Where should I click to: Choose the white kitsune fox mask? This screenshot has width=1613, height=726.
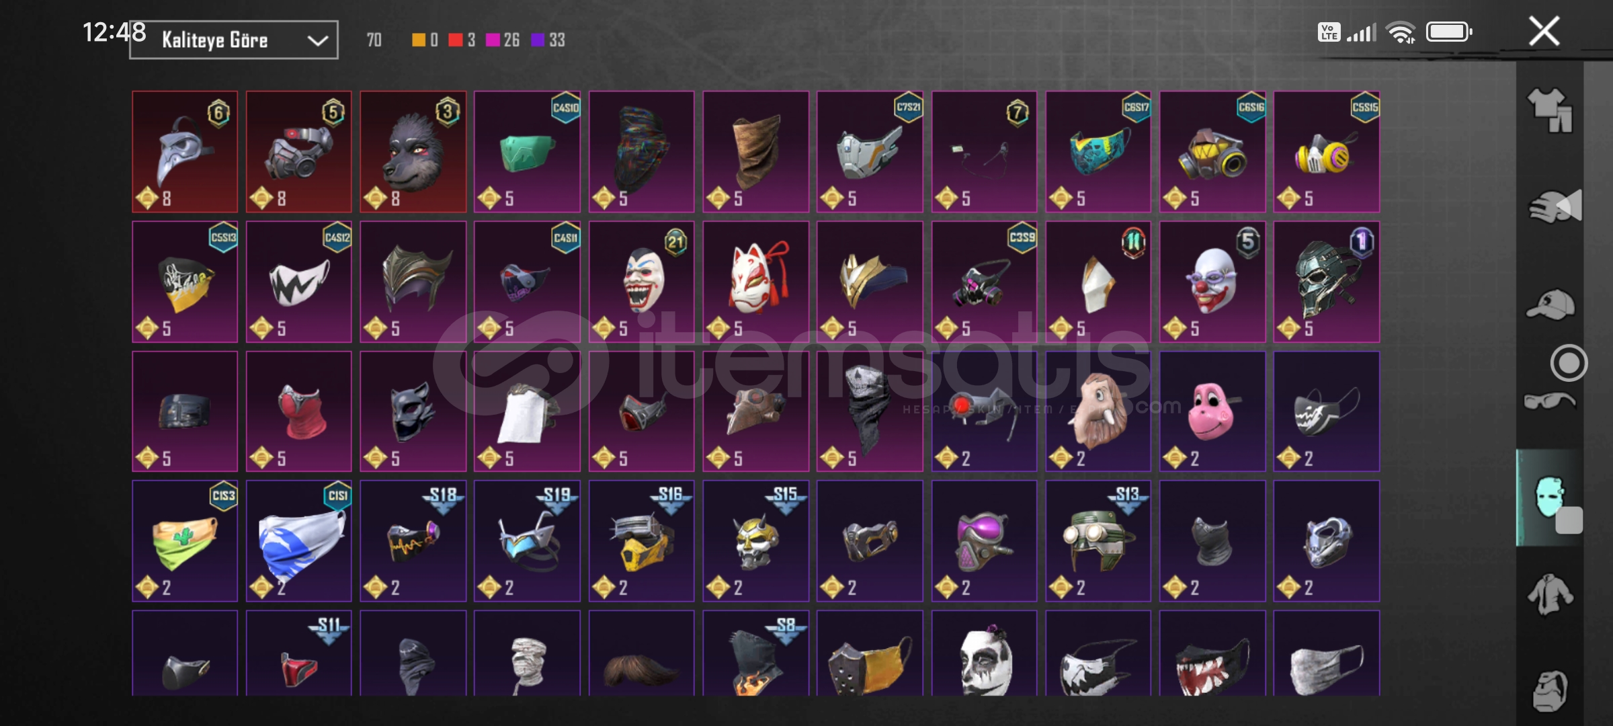pyautogui.click(x=755, y=282)
